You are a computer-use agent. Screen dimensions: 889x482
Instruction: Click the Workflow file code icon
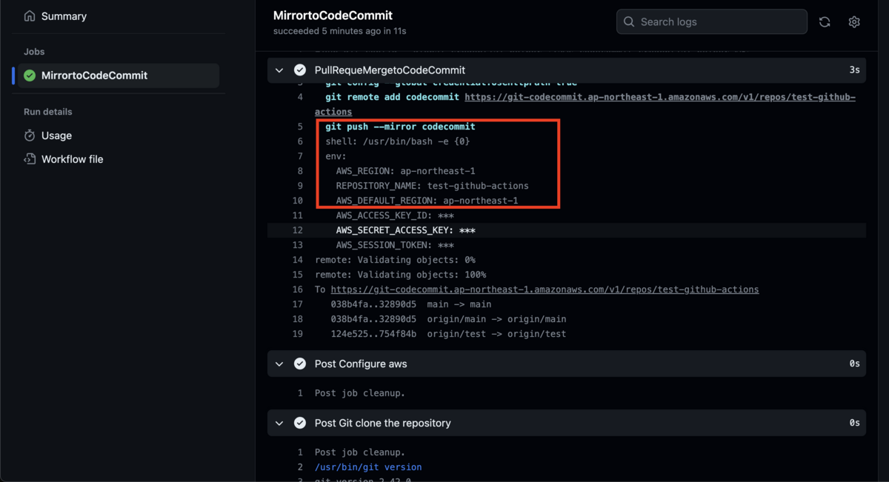(30, 159)
